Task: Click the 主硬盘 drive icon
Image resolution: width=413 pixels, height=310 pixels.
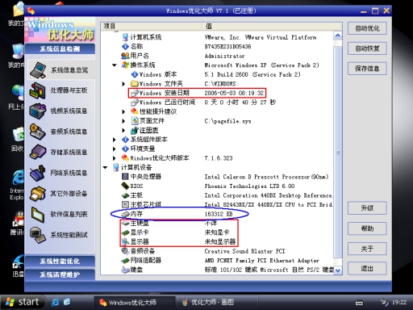Action: coord(125,223)
